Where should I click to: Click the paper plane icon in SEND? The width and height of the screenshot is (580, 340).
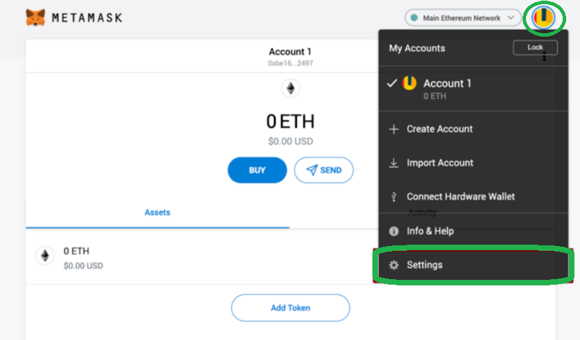point(311,170)
